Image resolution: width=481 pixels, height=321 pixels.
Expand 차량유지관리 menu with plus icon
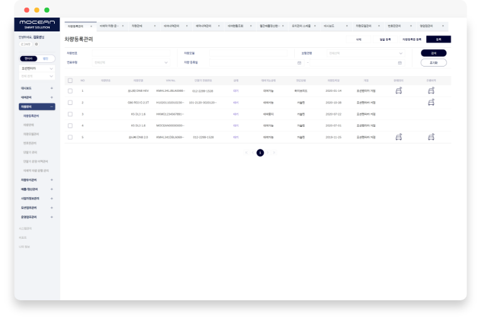click(52, 180)
